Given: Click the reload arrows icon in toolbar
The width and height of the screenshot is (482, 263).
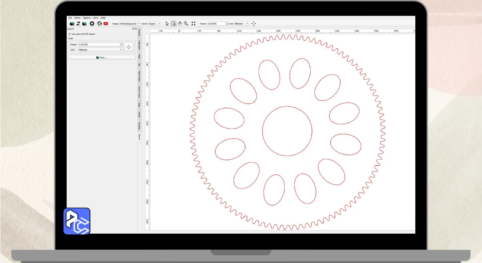Looking at the screenshot, I should (x=78, y=24).
